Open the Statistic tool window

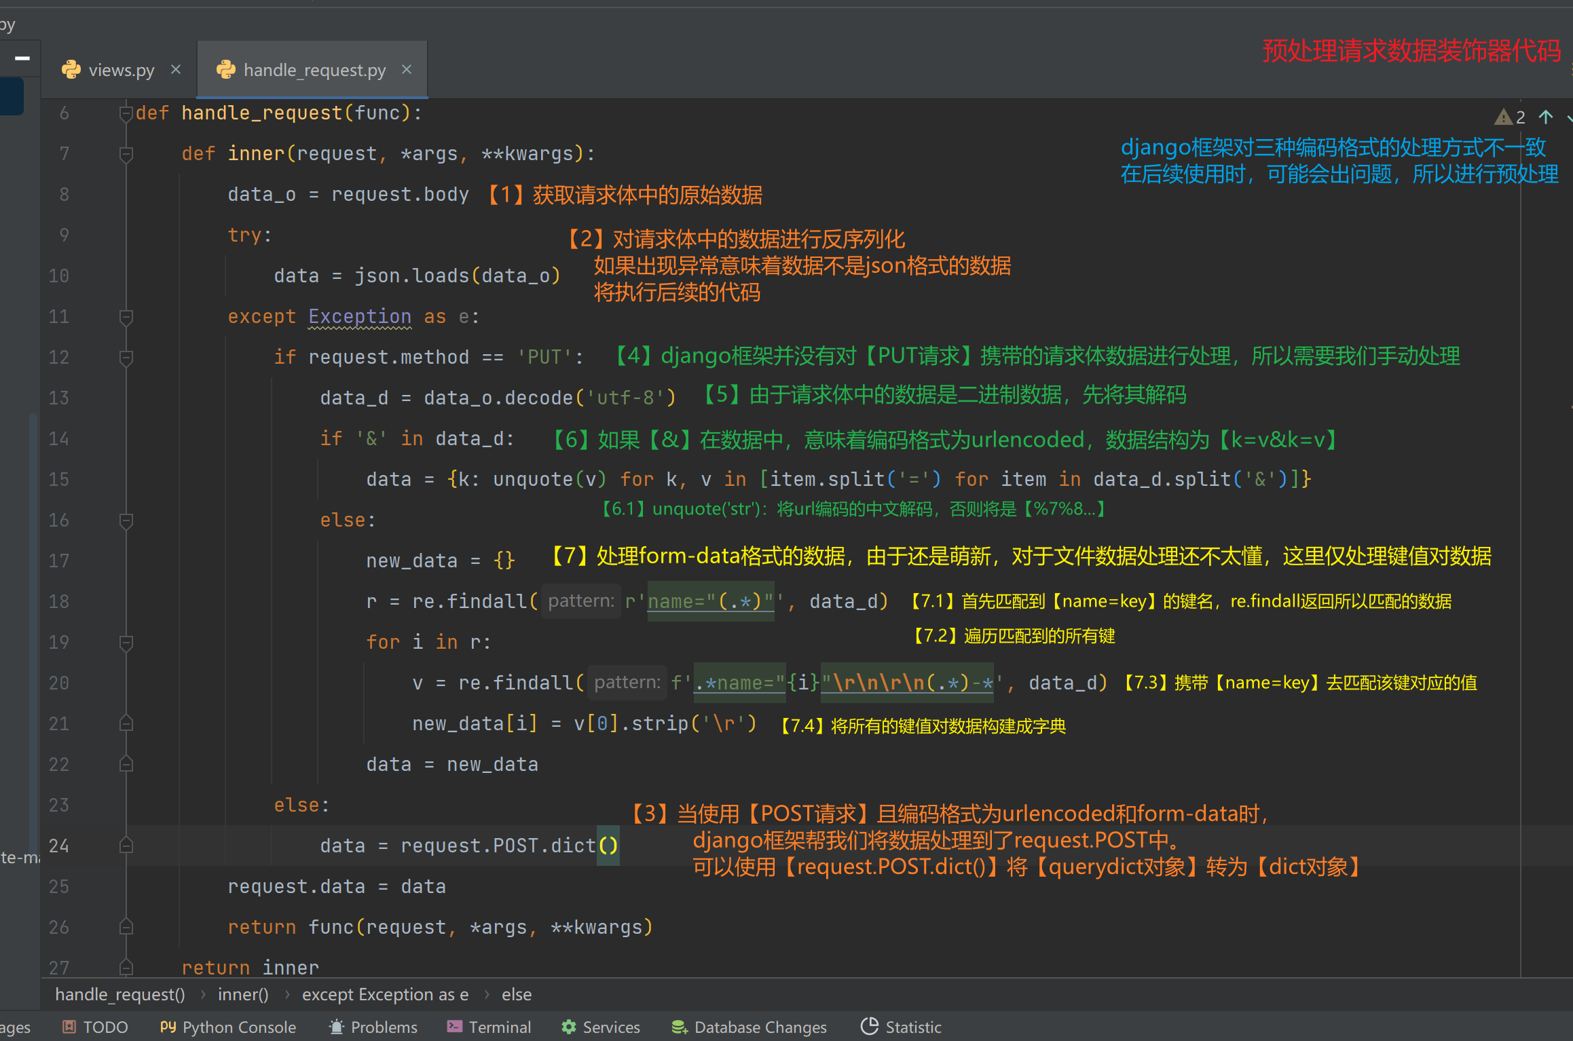tap(901, 1027)
